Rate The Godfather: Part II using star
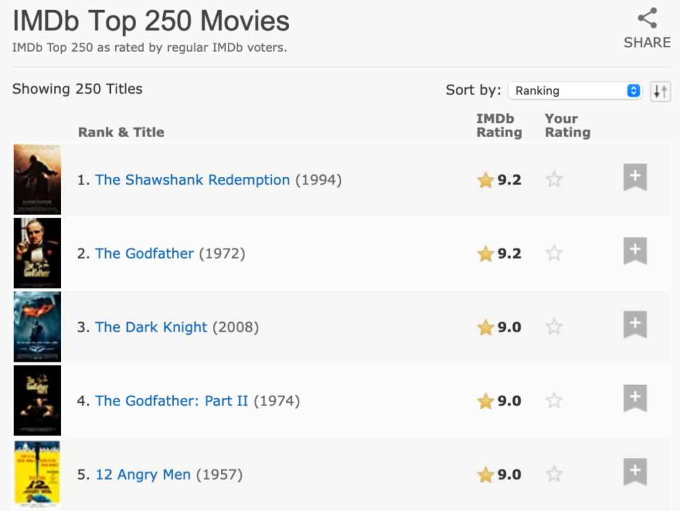Image resolution: width=680 pixels, height=511 pixels. point(554,401)
